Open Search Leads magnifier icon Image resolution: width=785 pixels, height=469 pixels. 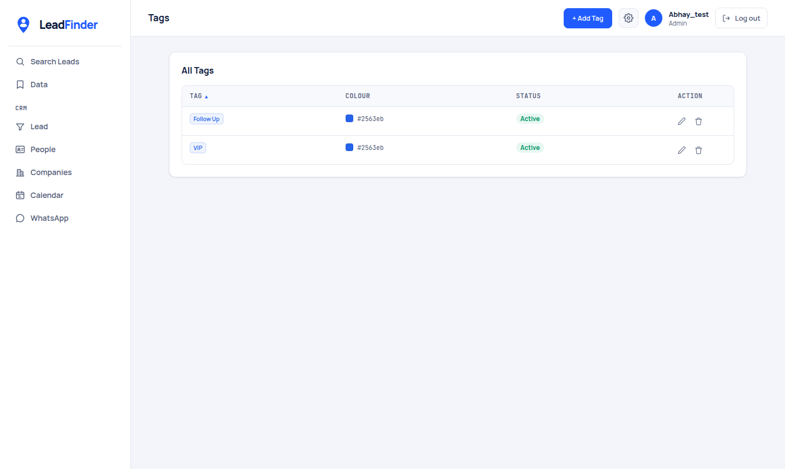[20, 62]
